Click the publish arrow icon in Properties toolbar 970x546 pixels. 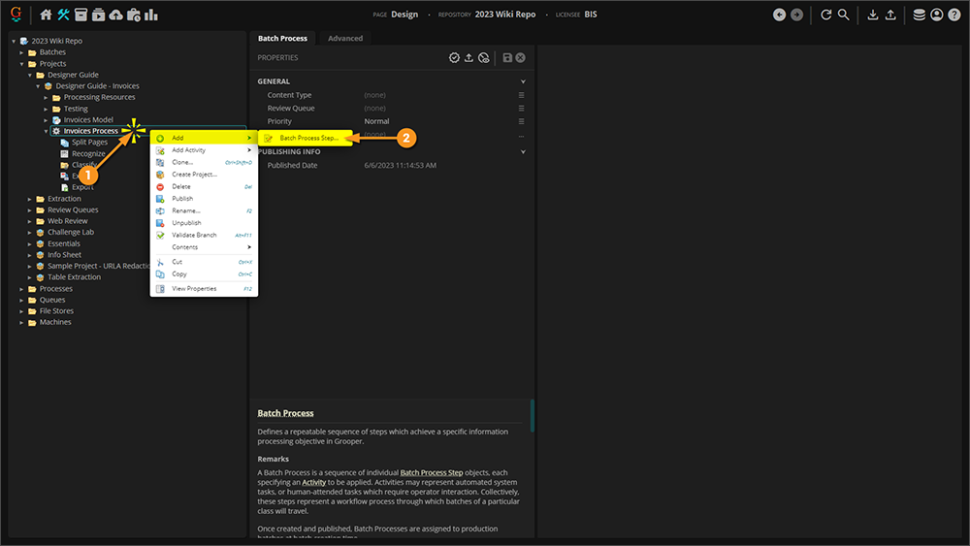pos(469,57)
